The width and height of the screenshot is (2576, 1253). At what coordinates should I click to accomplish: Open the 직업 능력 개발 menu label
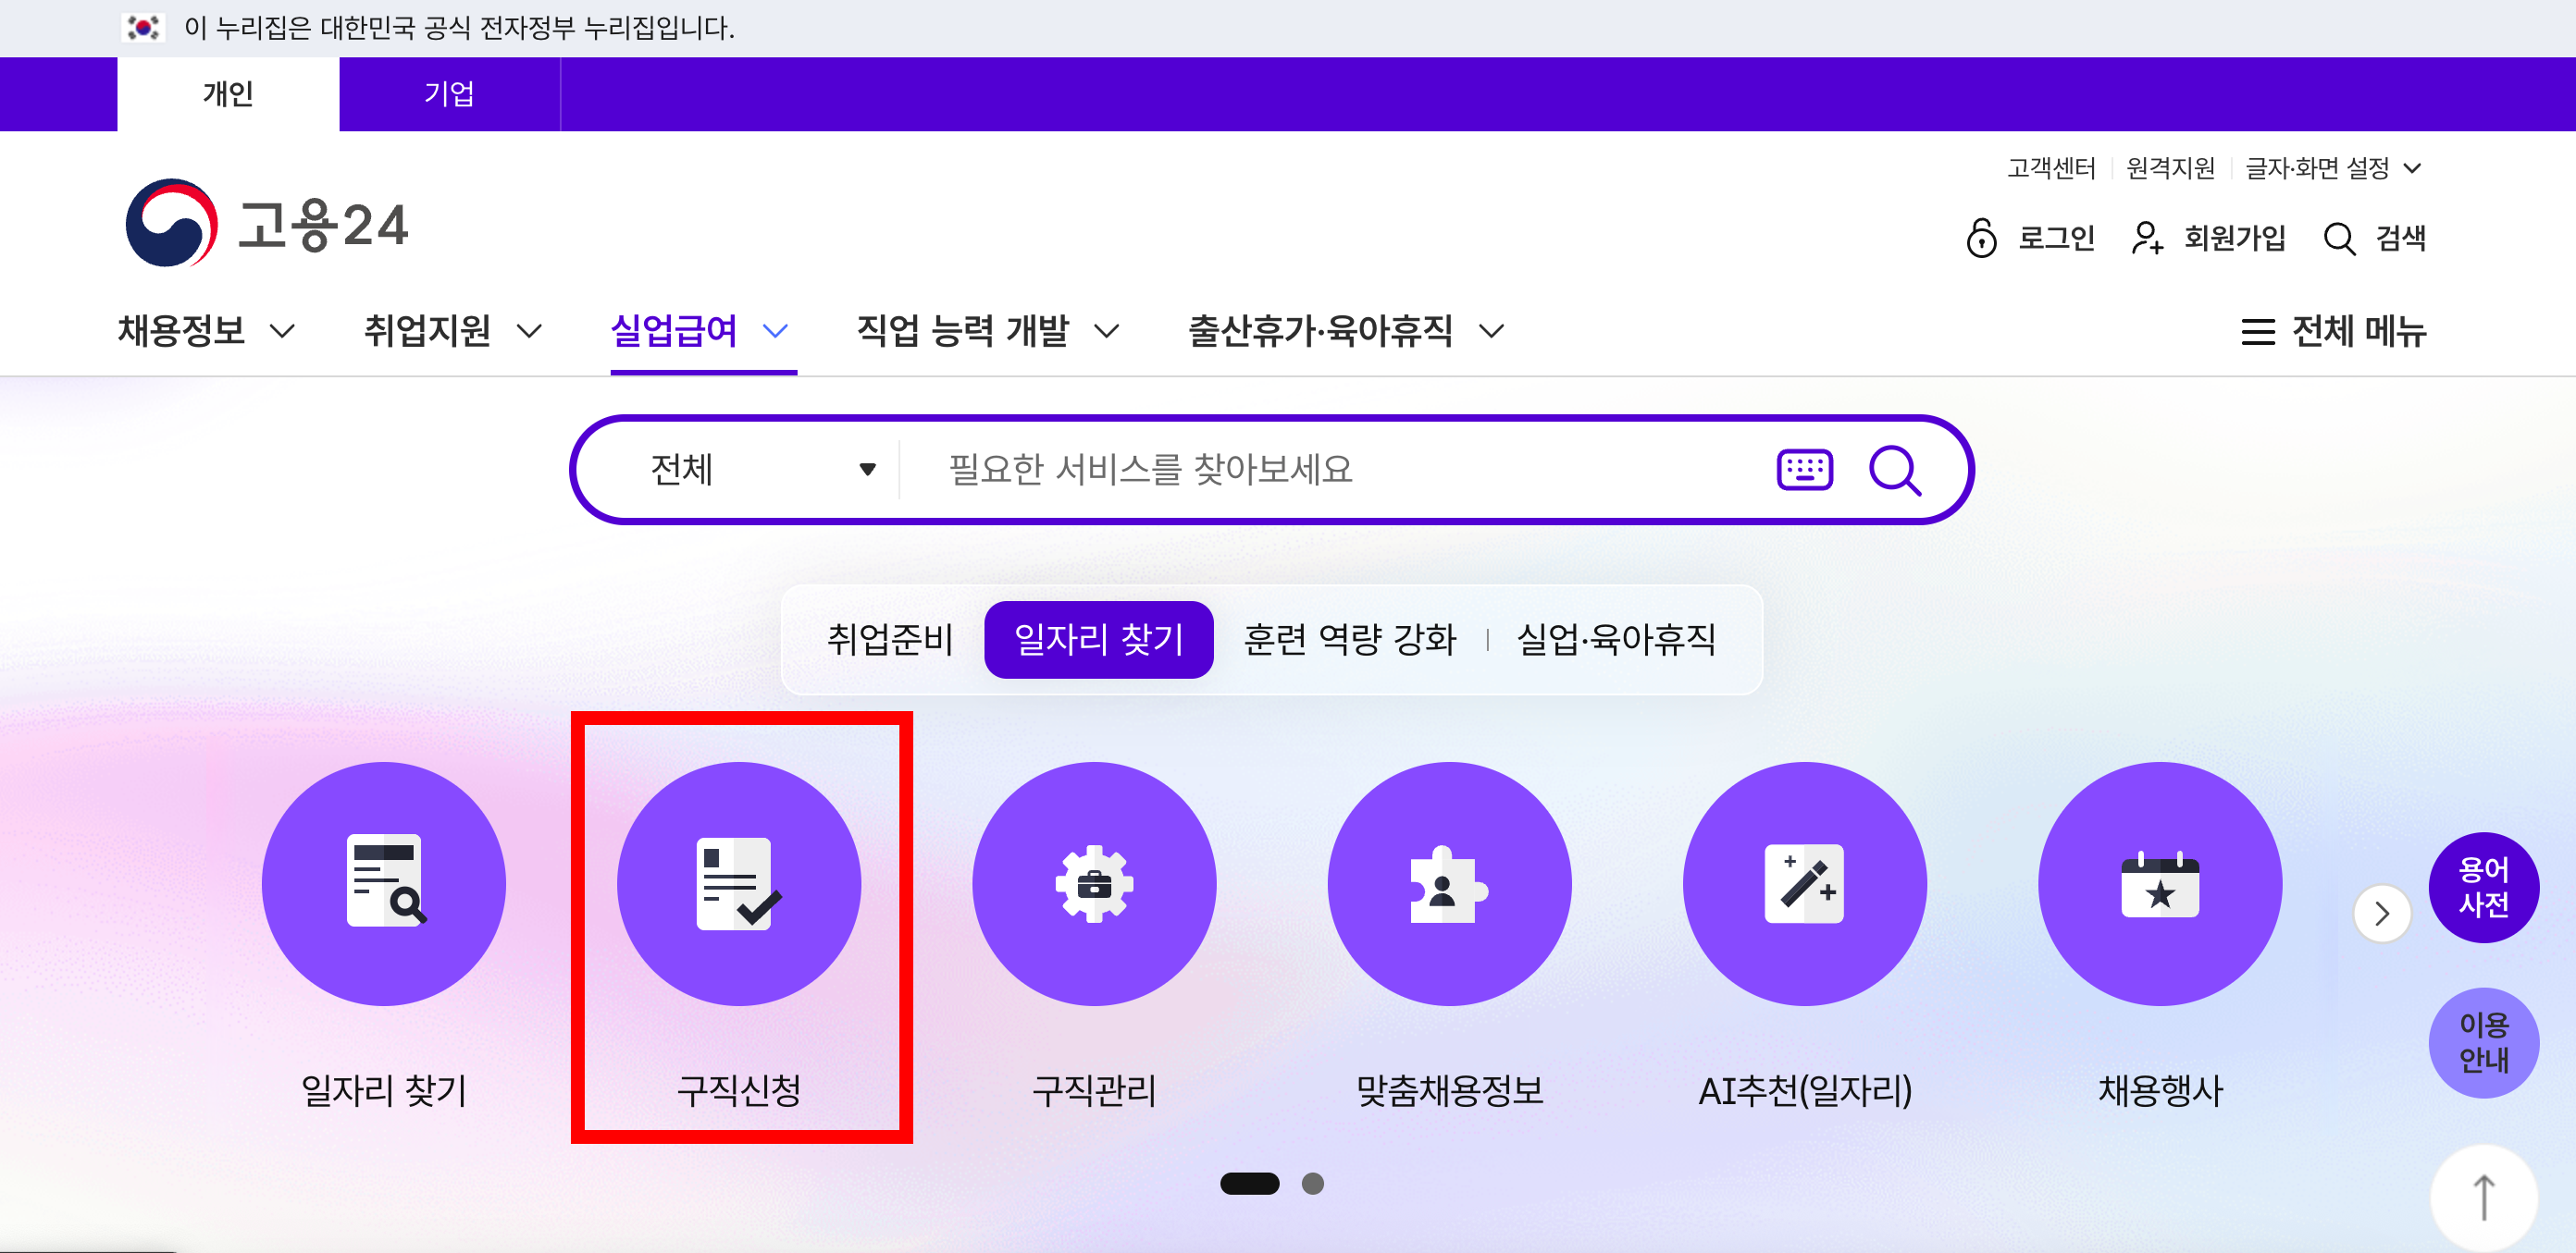tap(963, 331)
